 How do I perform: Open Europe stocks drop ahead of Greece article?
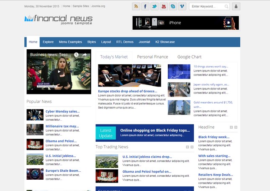[128, 91]
